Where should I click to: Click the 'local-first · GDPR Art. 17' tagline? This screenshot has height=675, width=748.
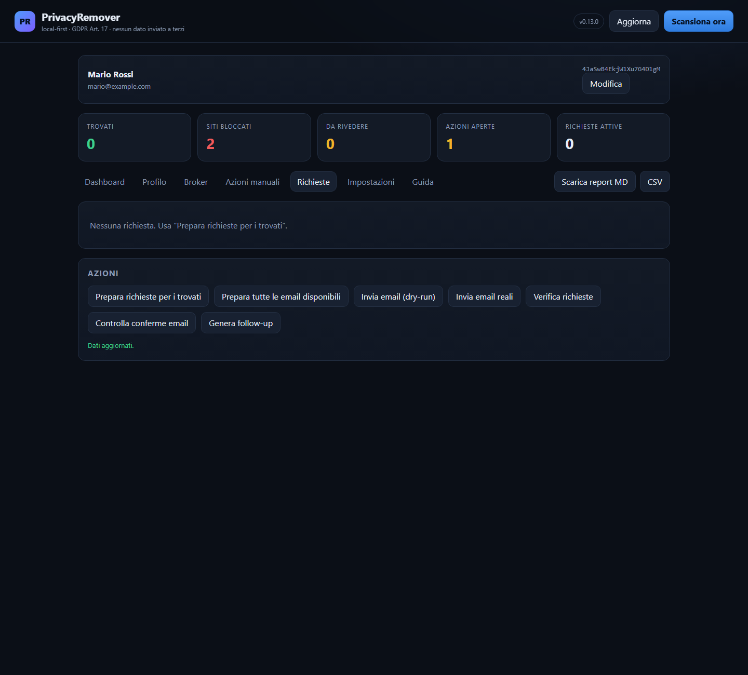pos(113,29)
